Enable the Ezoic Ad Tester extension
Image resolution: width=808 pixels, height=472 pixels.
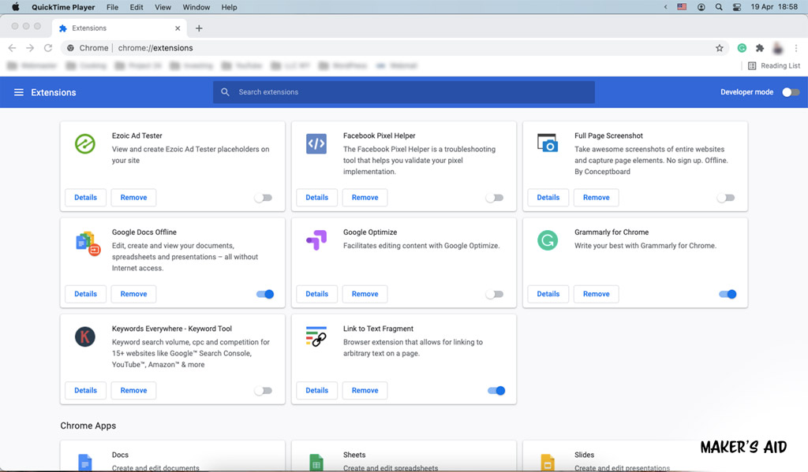pos(264,198)
